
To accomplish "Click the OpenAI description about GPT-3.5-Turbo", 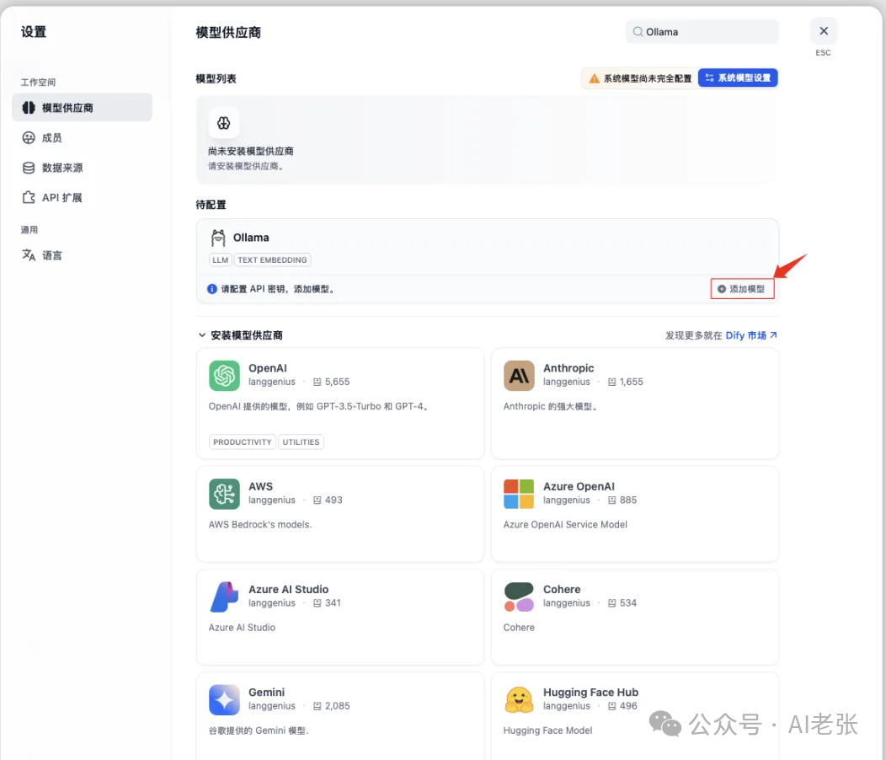I will [319, 407].
